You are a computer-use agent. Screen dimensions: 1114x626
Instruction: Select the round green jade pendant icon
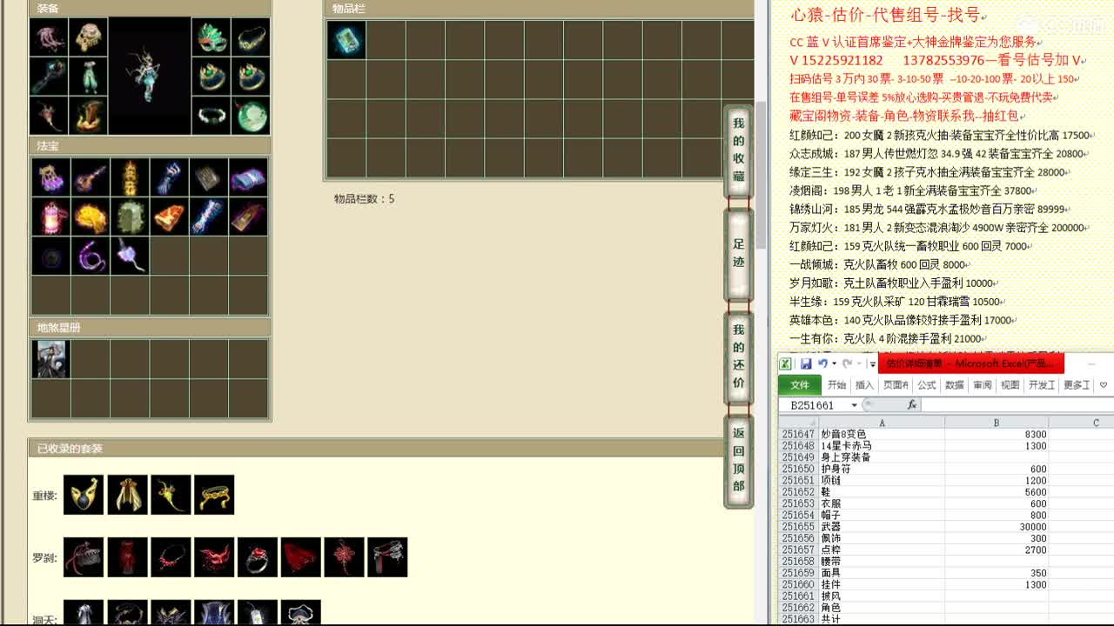click(x=251, y=116)
